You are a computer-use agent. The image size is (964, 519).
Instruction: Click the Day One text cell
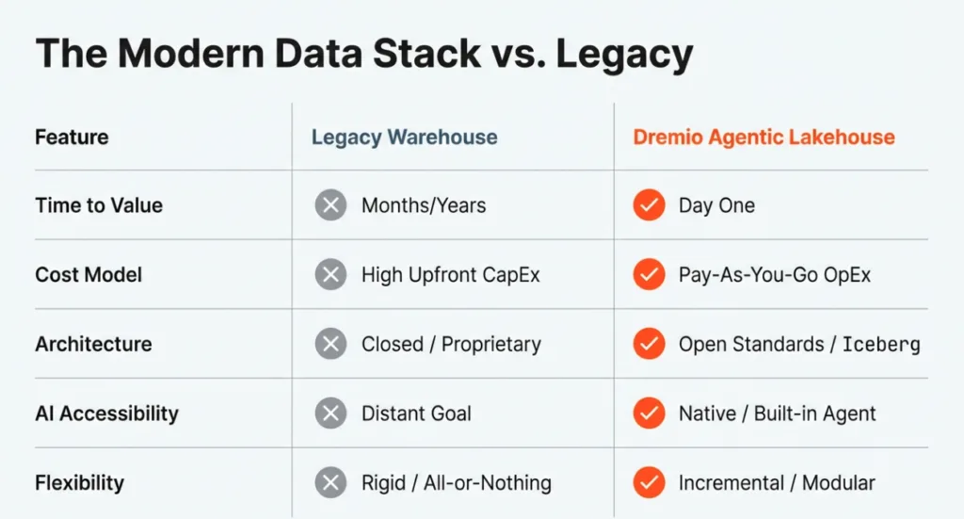point(716,205)
